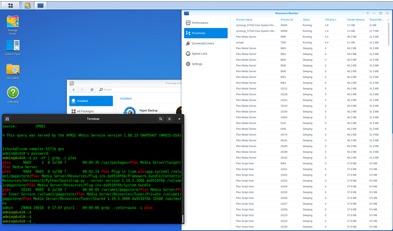This screenshot has width=393, height=231.
Task: Click Terminal new tab icon at top-left
Action: (x=7, y=119)
